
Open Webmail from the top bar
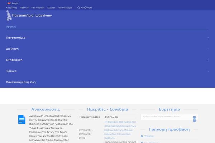24,8
